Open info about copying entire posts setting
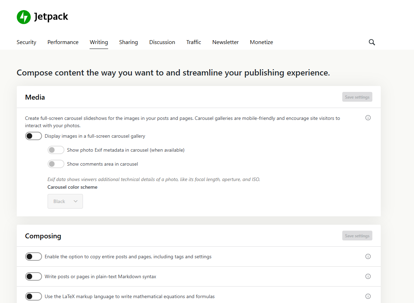The image size is (414, 303). [x=368, y=256]
